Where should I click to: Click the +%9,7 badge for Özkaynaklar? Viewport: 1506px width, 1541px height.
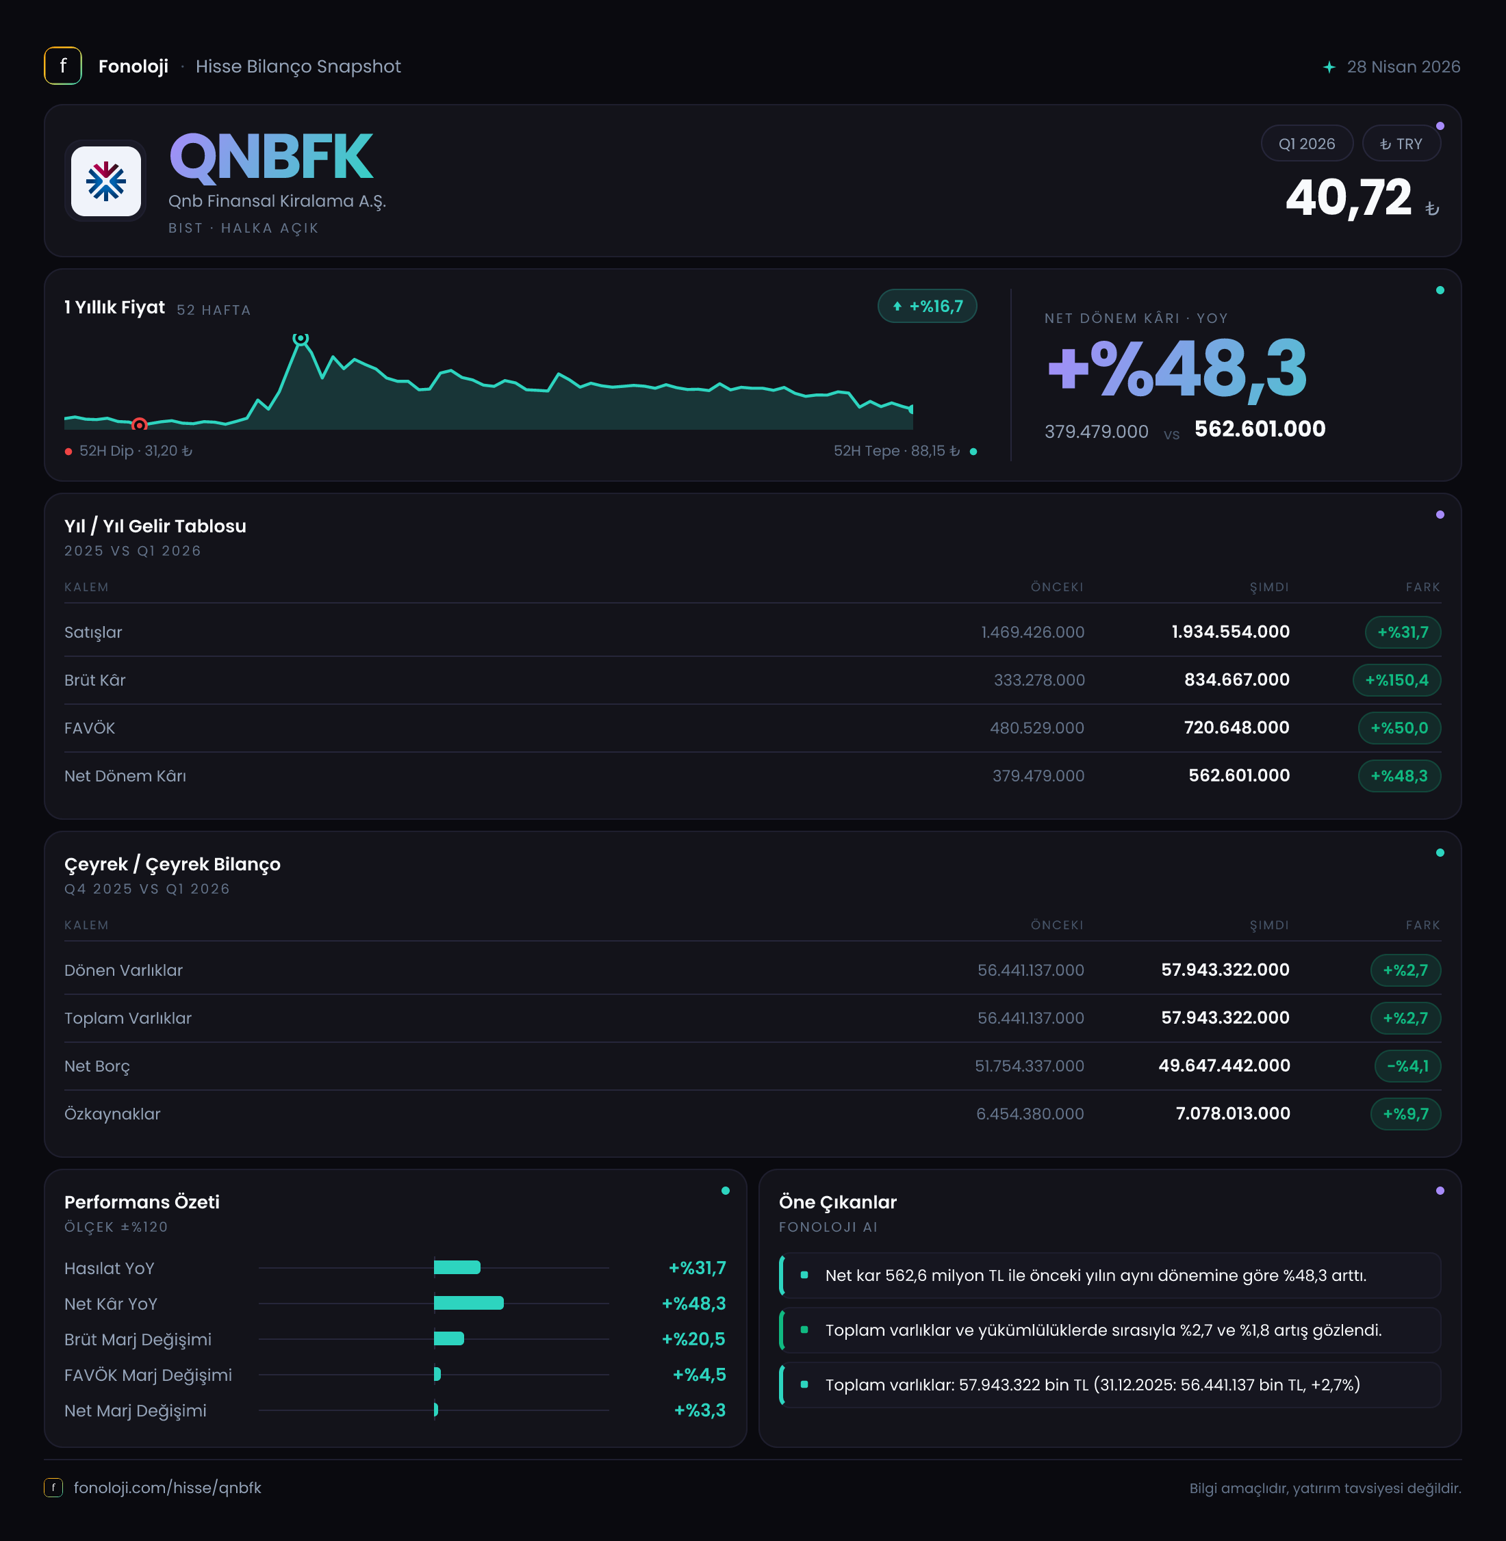[x=1405, y=1114]
